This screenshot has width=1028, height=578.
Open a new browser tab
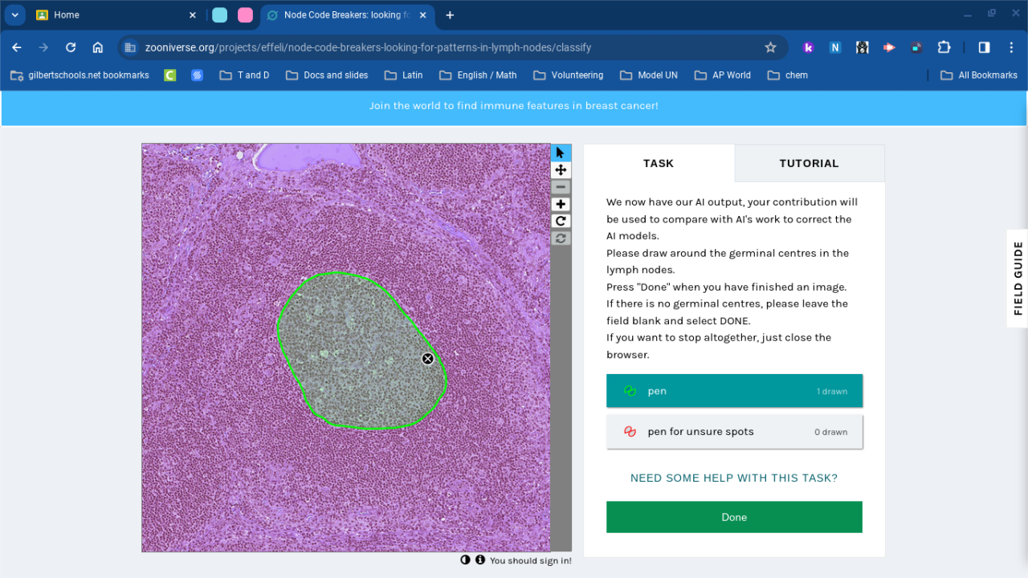coord(450,15)
